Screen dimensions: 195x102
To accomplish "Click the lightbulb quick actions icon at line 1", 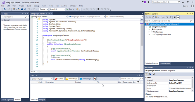I will [x=39, y=19].
